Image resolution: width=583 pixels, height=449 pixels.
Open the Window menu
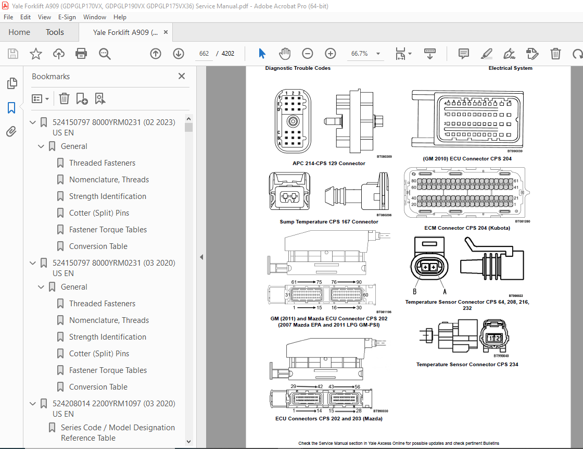tap(94, 17)
